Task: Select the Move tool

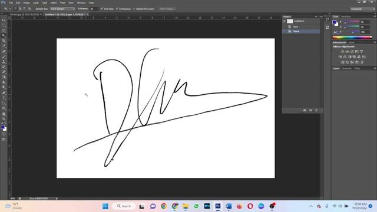Action: 4,20
